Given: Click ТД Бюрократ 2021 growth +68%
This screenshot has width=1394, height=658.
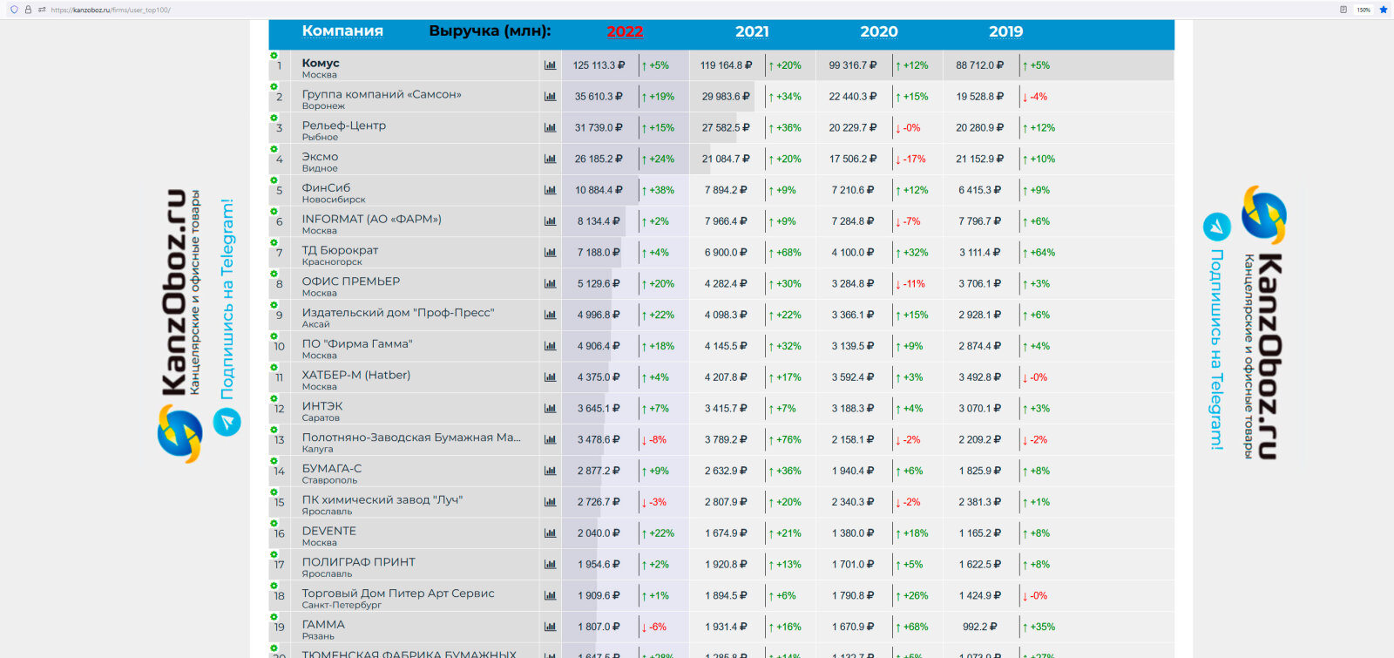Looking at the screenshot, I should click(x=784, y=253).
